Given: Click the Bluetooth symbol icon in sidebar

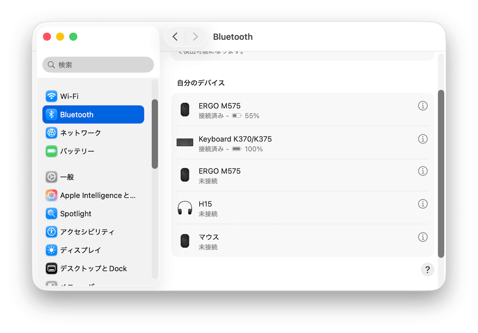Looking at the screenshot, I should click(x=51, y=114).
